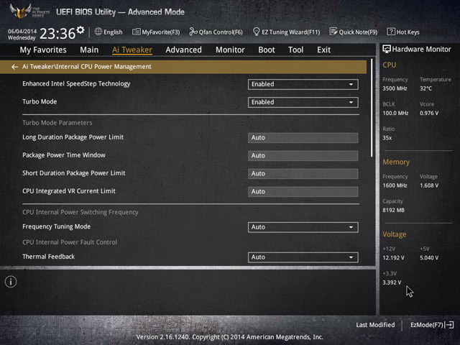
Task: Expand the Turbo Mode dropdown
Action: point(303,102)
